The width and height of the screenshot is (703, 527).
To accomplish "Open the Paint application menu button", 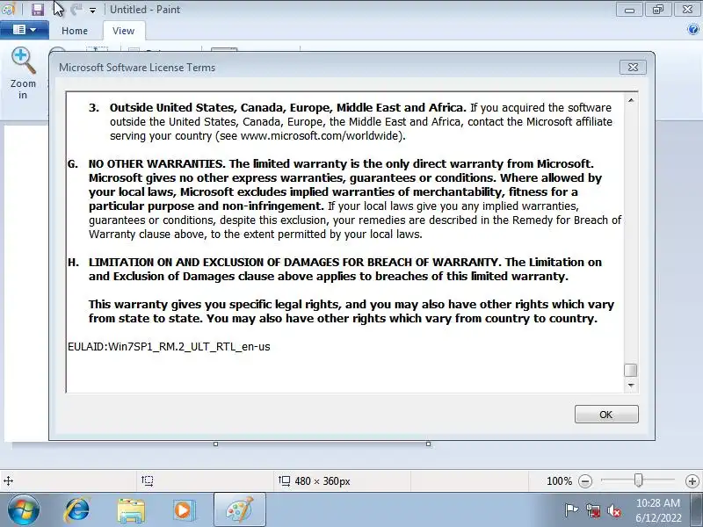I will tap(25, 30).
